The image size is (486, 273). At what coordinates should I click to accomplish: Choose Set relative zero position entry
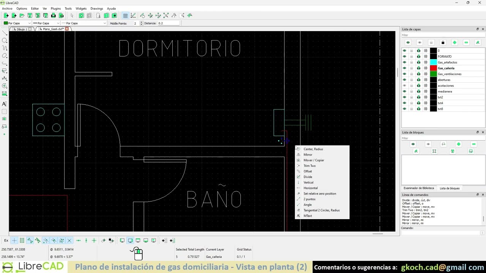tap(320, 193)
